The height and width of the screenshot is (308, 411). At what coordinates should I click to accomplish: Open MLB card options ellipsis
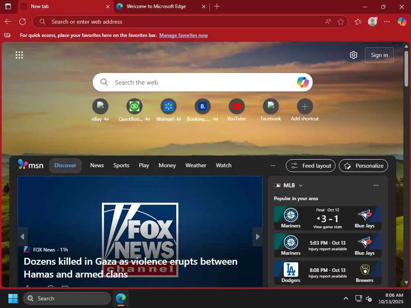click(376, 185)
